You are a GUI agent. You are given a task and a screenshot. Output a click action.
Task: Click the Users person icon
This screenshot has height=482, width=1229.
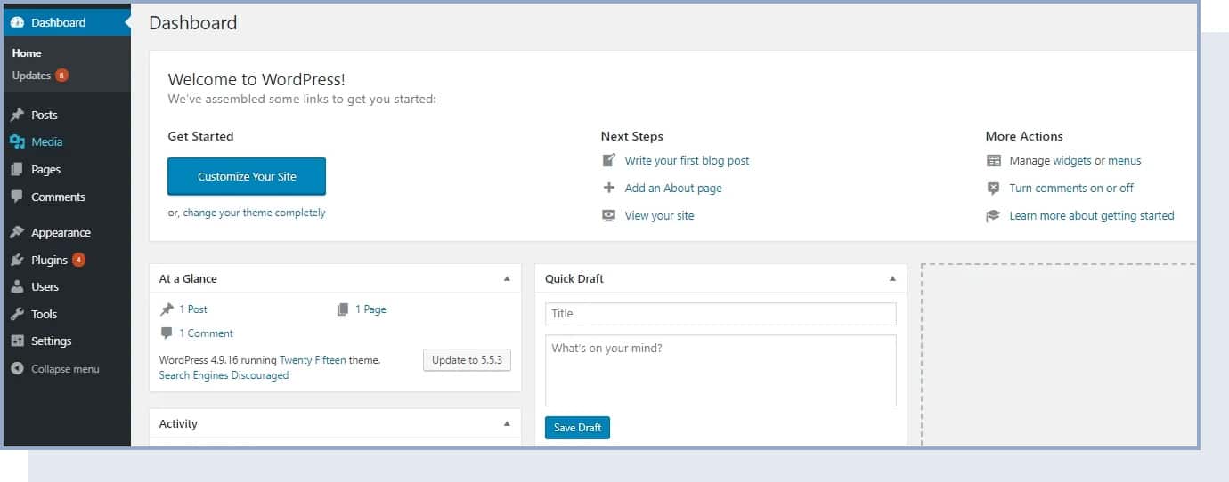pos(17,286)
